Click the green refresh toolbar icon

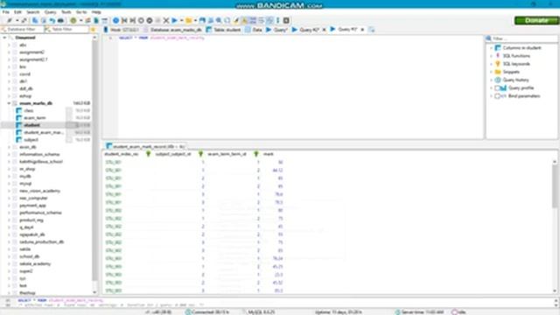click(73, 21)
